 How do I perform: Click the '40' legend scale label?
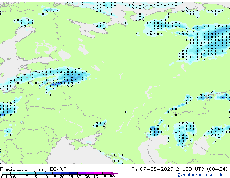[96, 177]
